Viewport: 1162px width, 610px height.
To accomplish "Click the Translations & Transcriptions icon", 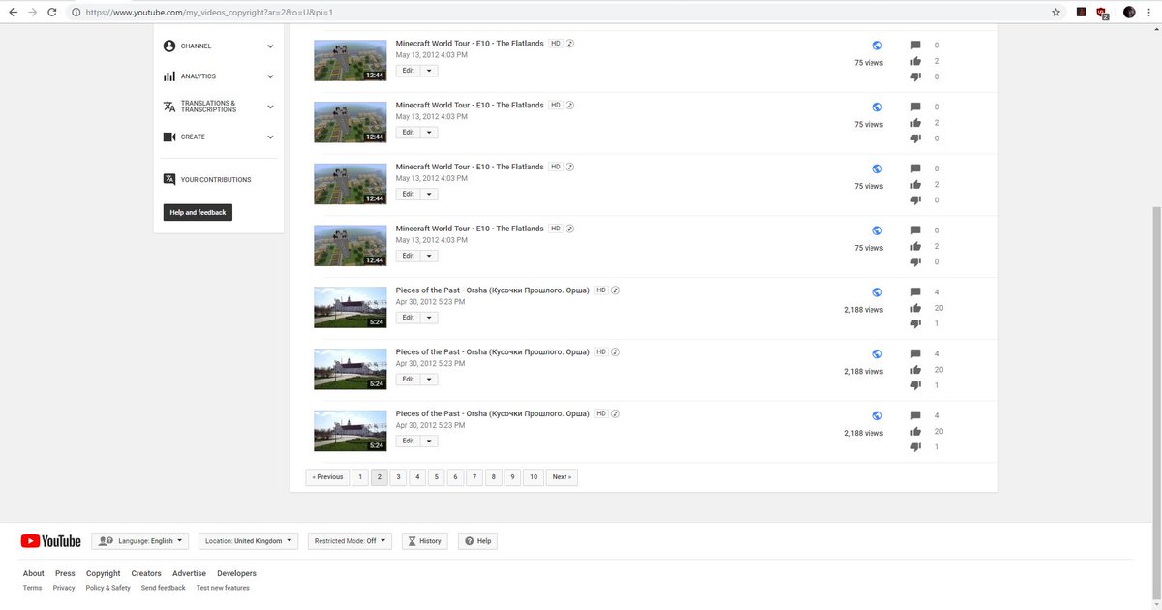I will (169, 107).
